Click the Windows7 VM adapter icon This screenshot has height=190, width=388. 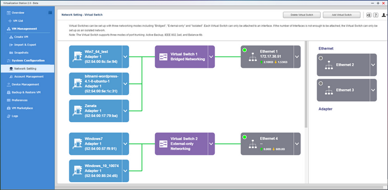tap(77, 144)
